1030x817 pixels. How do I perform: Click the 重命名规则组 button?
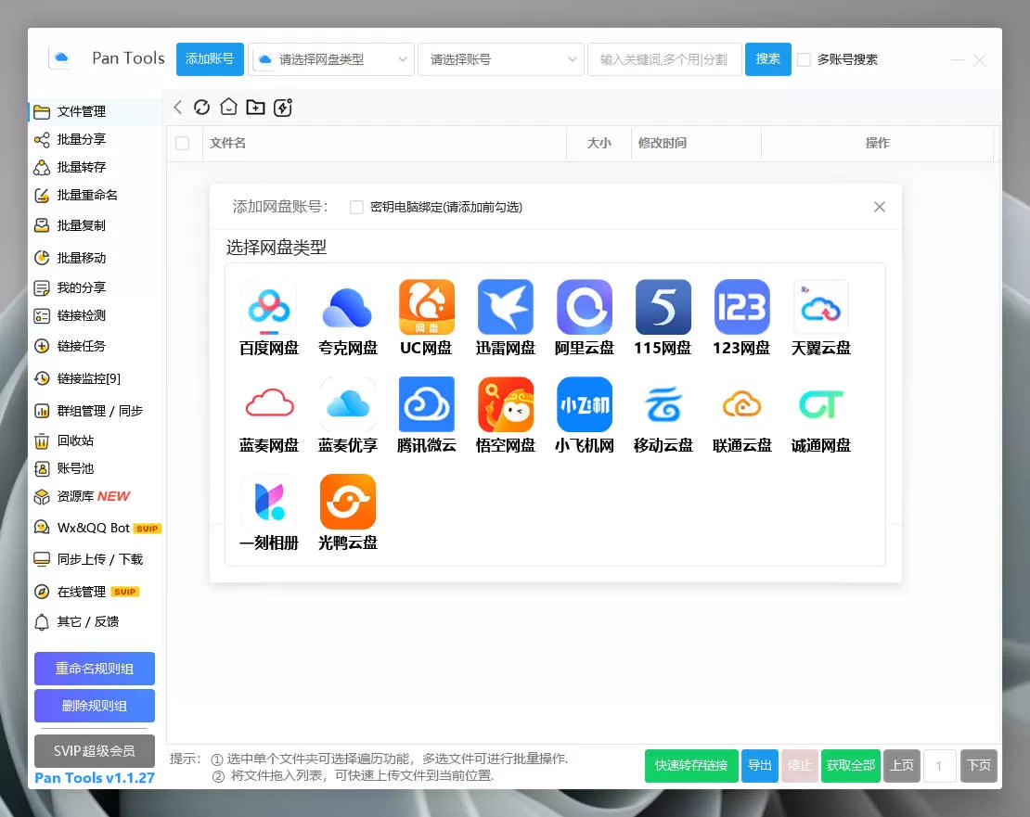pyautogui.click(x=95, y=669)
